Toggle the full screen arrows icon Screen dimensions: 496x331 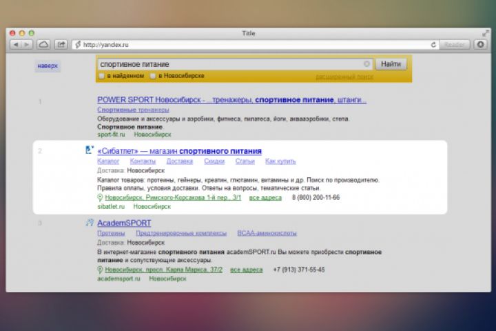tap(485, 33)
